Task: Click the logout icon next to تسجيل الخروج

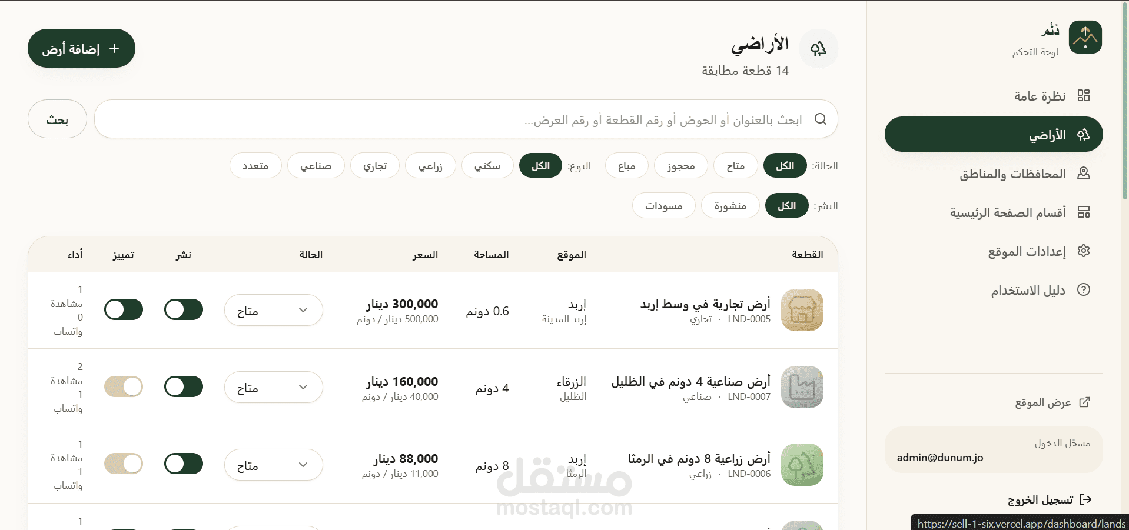Action: (1085, 499)
